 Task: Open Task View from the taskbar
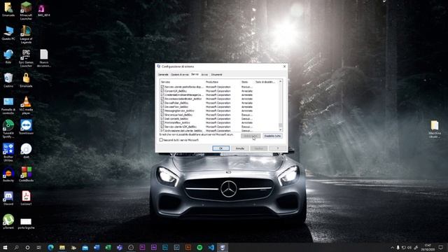(39, 247)
